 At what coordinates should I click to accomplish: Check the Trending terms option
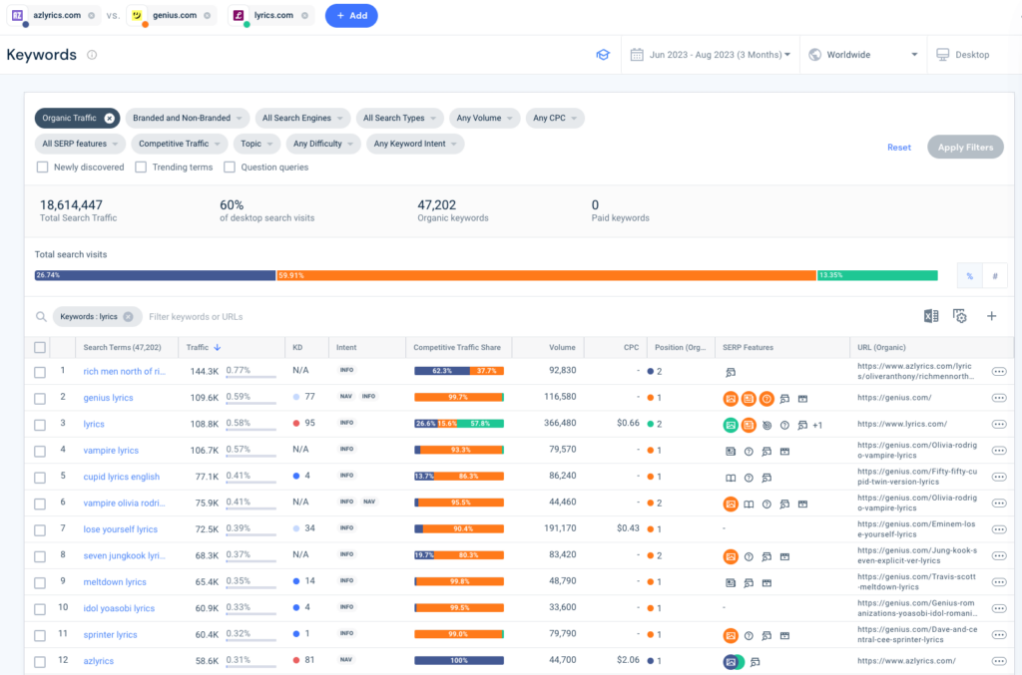point(142,168)
